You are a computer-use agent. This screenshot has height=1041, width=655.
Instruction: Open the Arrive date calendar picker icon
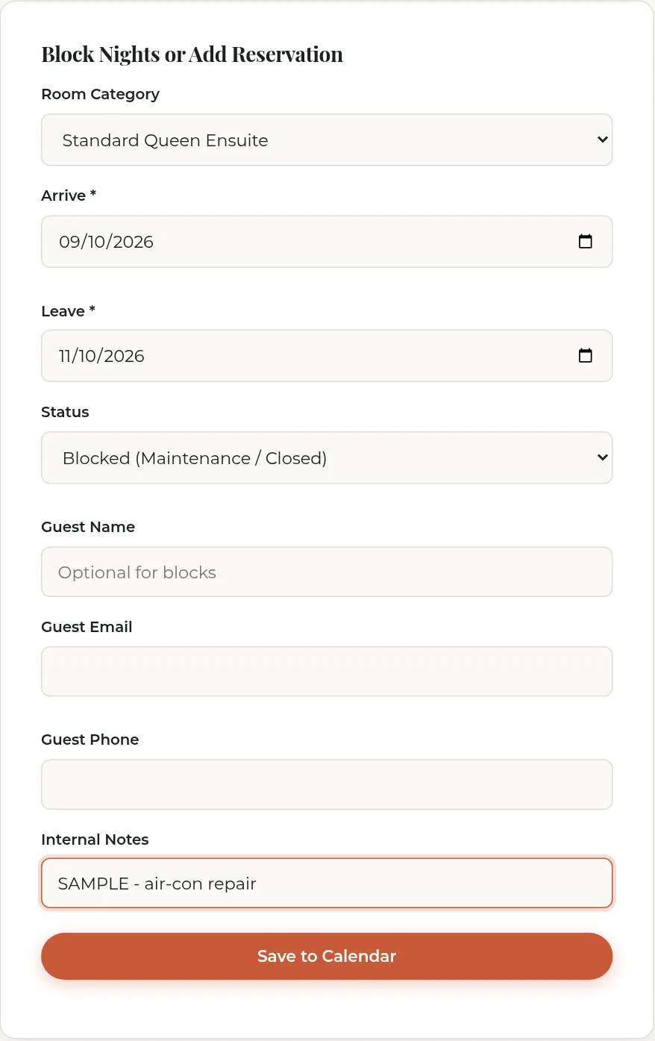coord(586,241)
